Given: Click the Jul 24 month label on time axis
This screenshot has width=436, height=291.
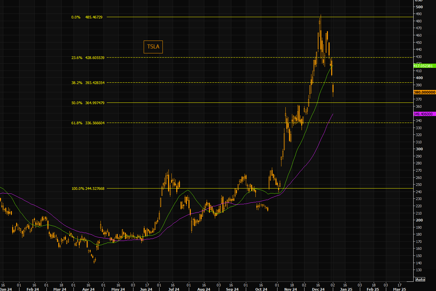Looking at the screenshot, I should pos(174,289).
